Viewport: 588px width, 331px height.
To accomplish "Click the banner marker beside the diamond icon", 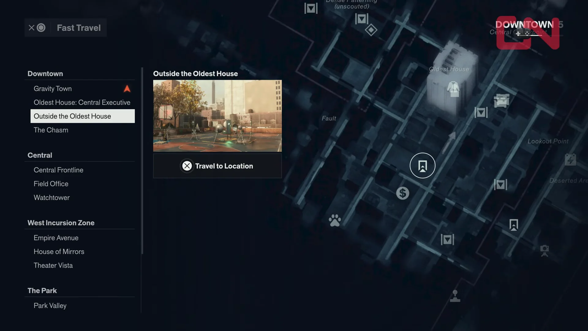I will pos(362,19).
